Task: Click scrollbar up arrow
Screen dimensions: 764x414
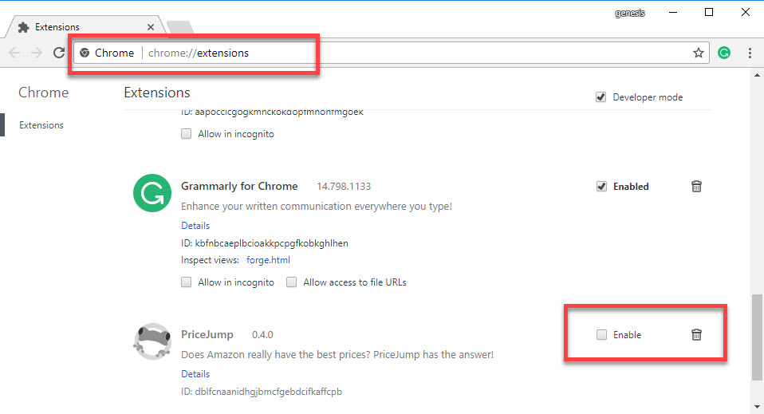Action: coord(757,75)
